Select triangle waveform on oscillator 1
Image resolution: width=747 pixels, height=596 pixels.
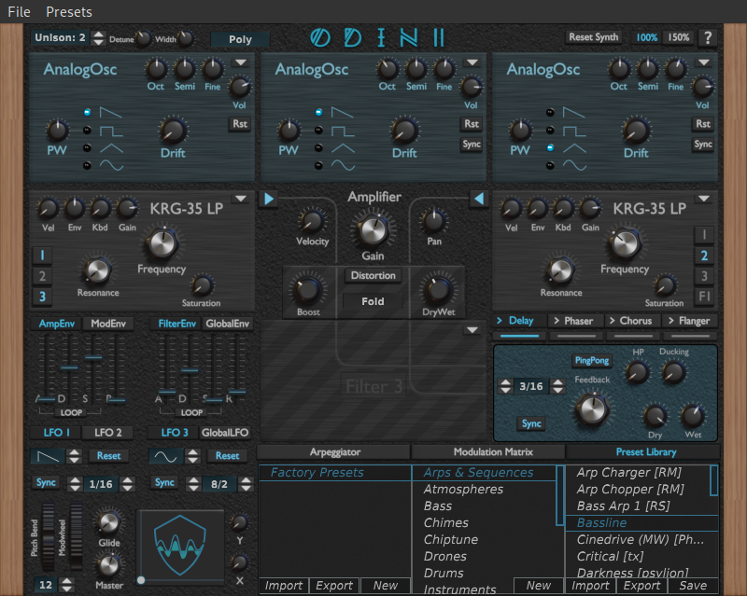(x=87, y=148)
